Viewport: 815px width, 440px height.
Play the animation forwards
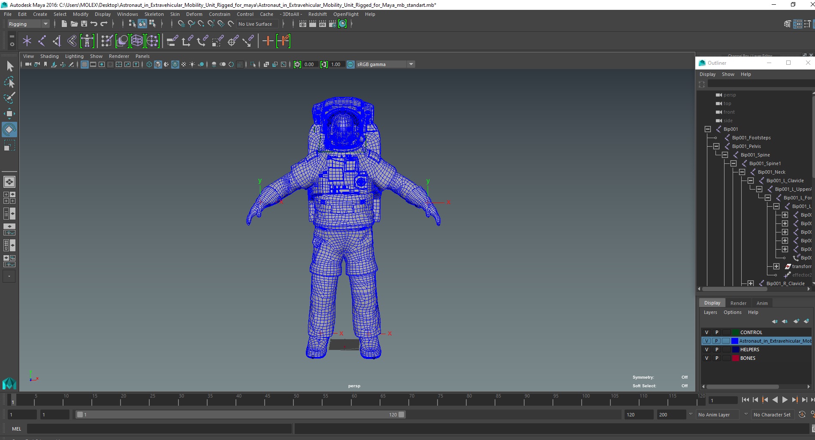click(x=785, y=400)
